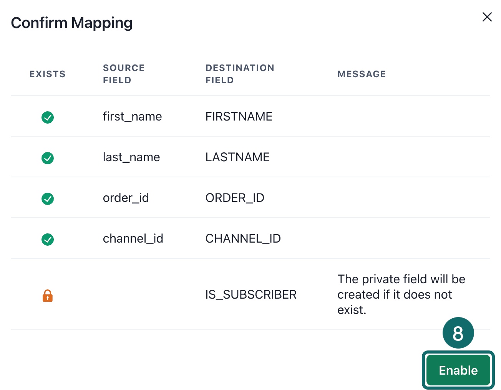
Task: Click the green check icon for channel_id
Action: (x=48, y=239)
